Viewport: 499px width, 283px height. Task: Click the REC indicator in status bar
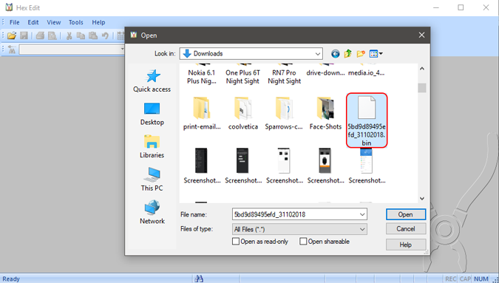click(x=451, y=279)
